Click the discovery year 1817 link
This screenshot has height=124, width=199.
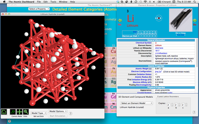pos(157,50)
